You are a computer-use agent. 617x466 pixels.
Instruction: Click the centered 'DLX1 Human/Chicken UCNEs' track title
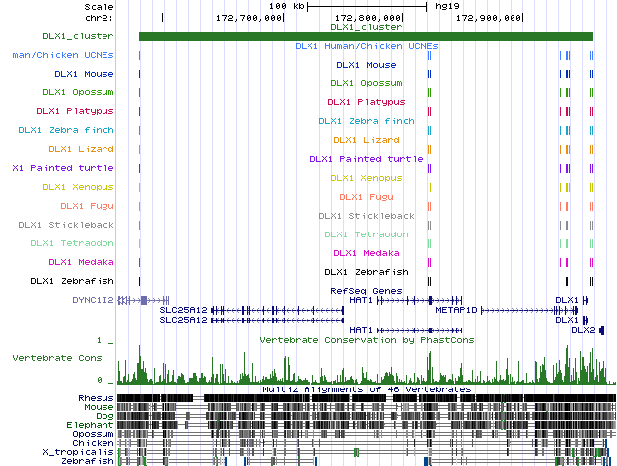pos(365,46)
